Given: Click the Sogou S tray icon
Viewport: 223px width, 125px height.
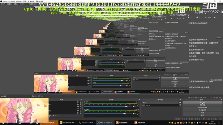Looking at the screenshot, I should [206, 123].
